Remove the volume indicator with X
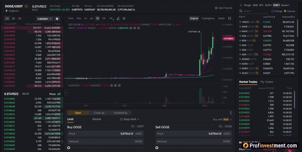Screen dimensions: 302x152 coord(119,86)
